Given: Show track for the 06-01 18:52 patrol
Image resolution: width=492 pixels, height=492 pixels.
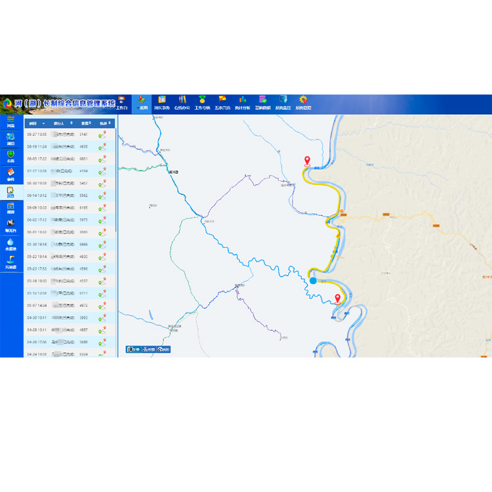Looking at the screenshot, I should coord(102,232).
